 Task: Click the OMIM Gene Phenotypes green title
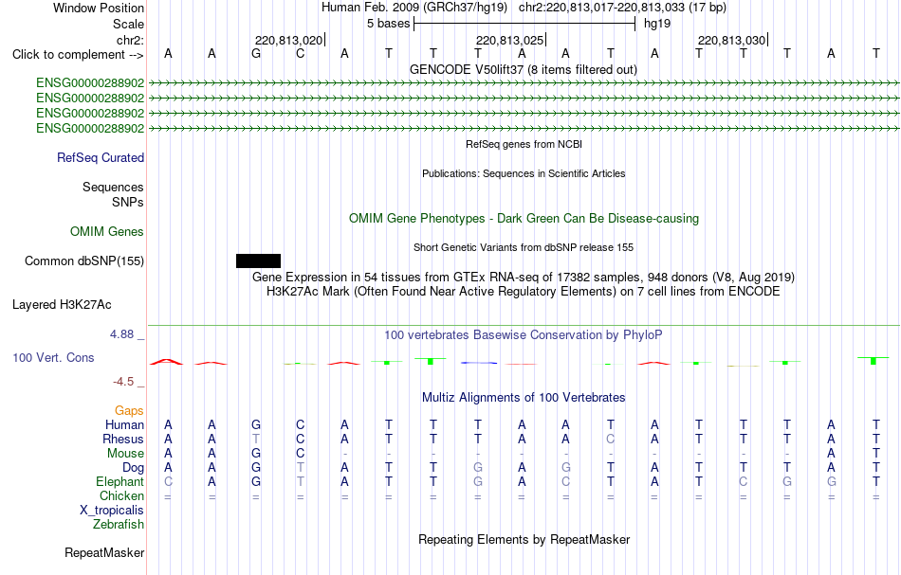click(x=524, y=218)
